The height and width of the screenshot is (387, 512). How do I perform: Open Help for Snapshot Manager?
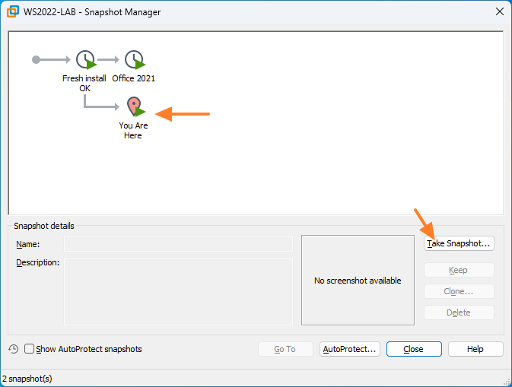pos(475,349)
